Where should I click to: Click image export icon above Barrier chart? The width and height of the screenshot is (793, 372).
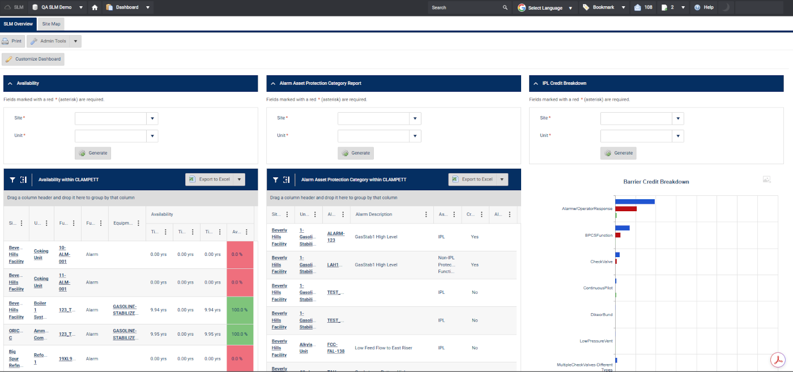(x=766, y=179)
